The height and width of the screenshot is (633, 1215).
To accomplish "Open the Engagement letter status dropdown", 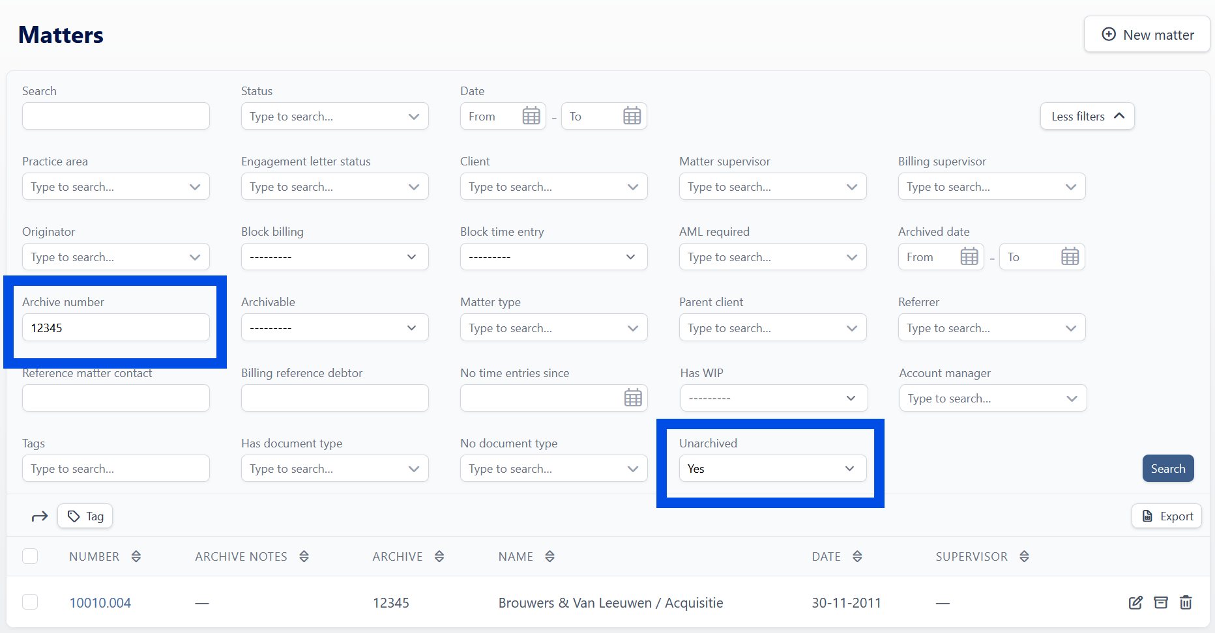I will click(335, 186).
